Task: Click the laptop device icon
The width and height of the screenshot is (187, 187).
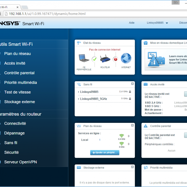Action: pos(84,58)
